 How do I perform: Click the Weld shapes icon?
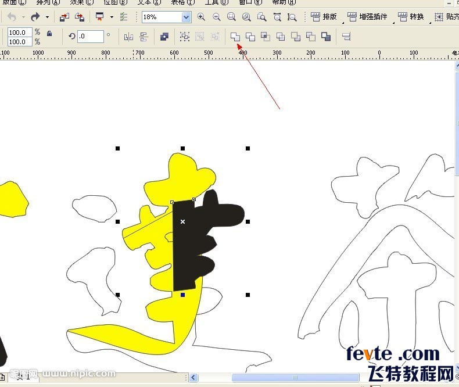pos(235,37)
